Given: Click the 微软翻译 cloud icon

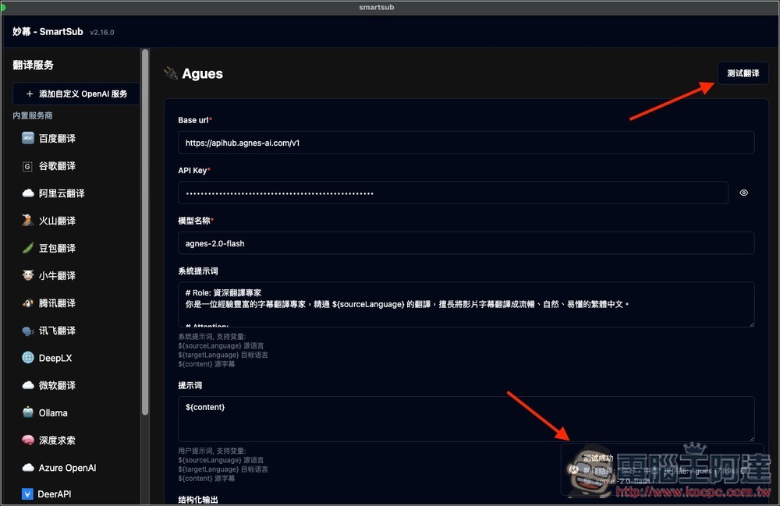Looking at the screenshot, I should (x=28, y=385).
